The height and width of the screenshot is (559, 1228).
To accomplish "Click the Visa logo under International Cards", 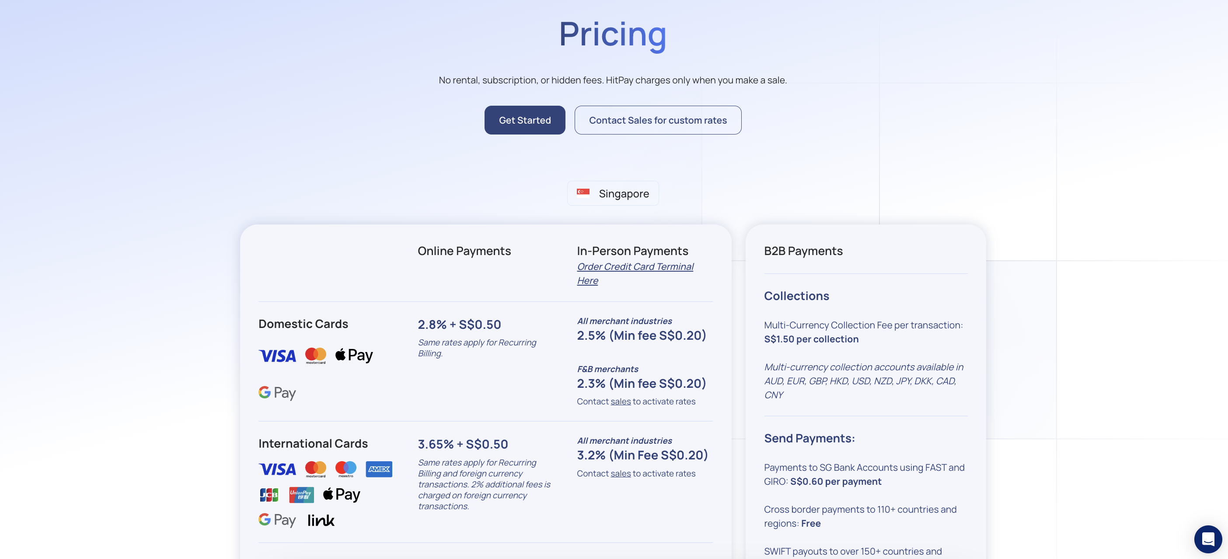I will point(277,469).
